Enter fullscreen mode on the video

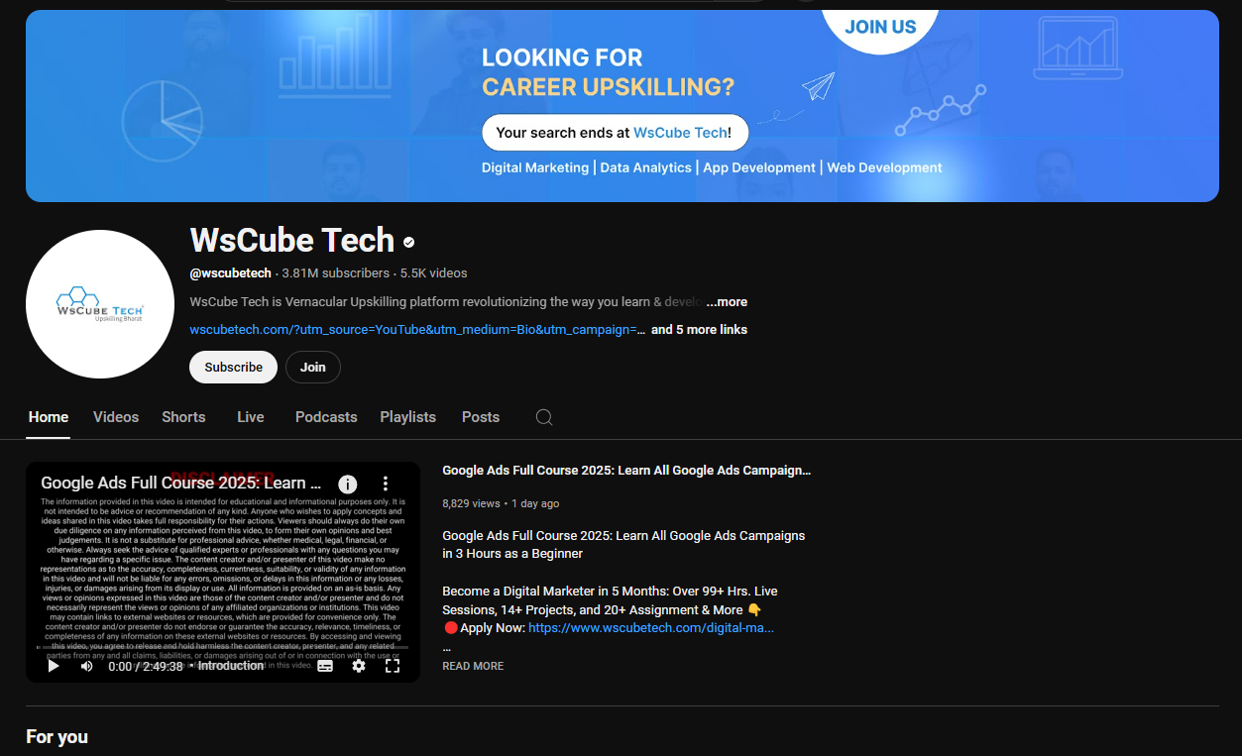coord(393,666)
